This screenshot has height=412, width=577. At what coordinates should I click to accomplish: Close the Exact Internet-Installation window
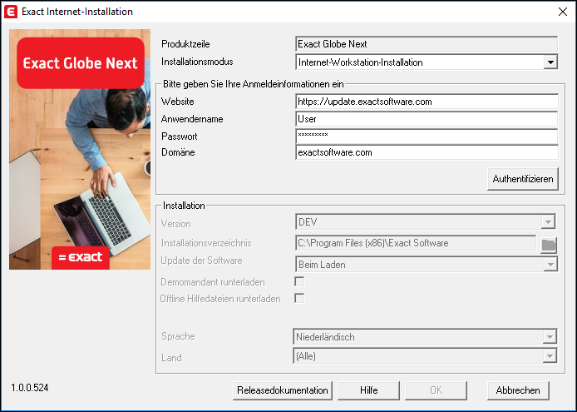point(562,12)
